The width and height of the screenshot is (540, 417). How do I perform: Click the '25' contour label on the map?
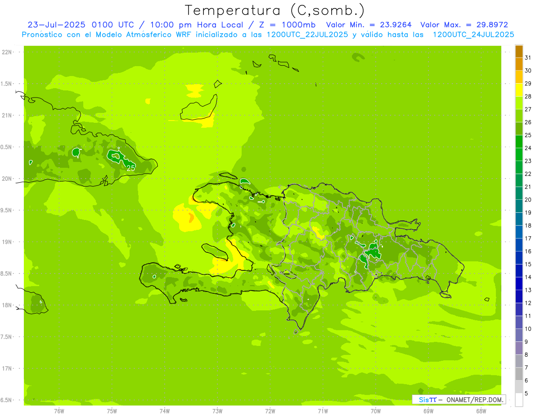pos(130,168)
